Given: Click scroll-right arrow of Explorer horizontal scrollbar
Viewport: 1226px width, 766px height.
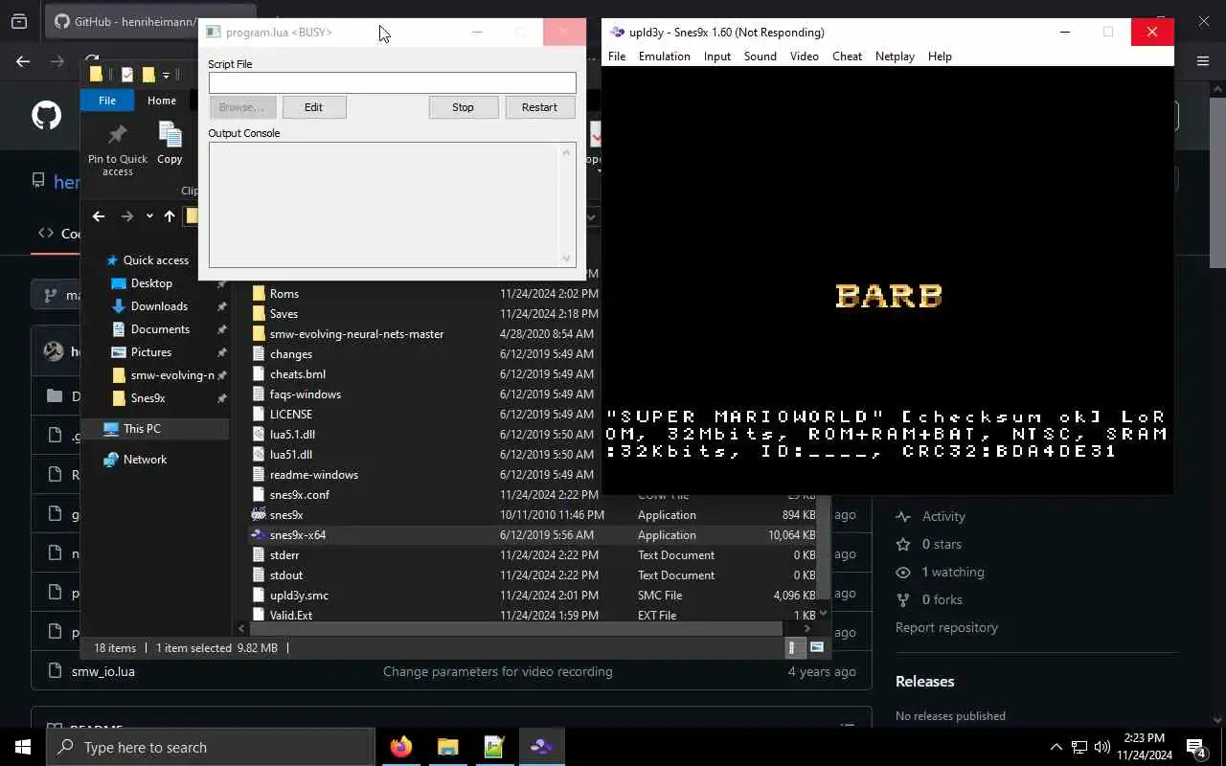Looking at the screenshot, I should tap(807, 629).
